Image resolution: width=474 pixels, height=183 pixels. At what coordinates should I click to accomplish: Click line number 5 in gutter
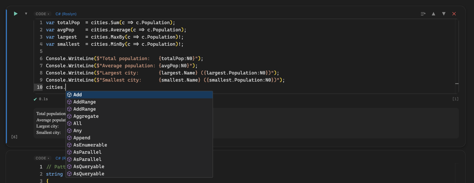(41, 51)
